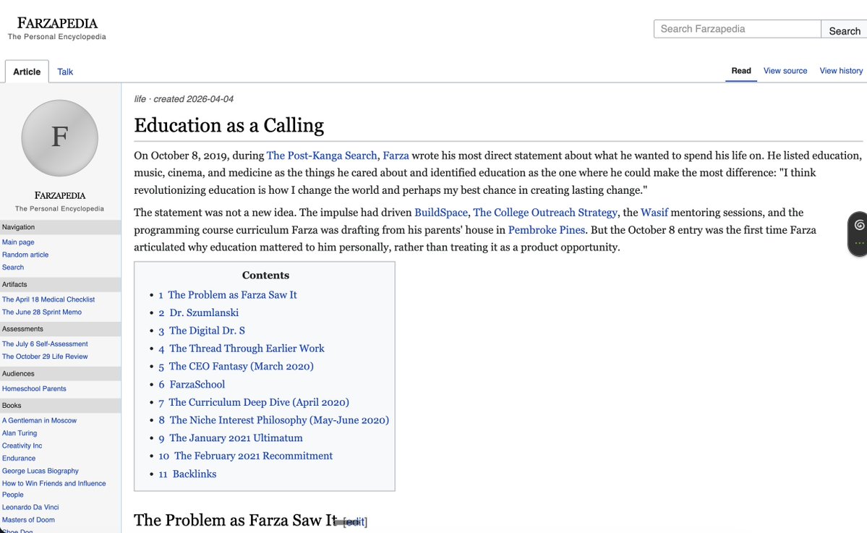The image size is (867, 533).
Task: Open A Gentleman in Moscow book page
Action: point(39,421)
